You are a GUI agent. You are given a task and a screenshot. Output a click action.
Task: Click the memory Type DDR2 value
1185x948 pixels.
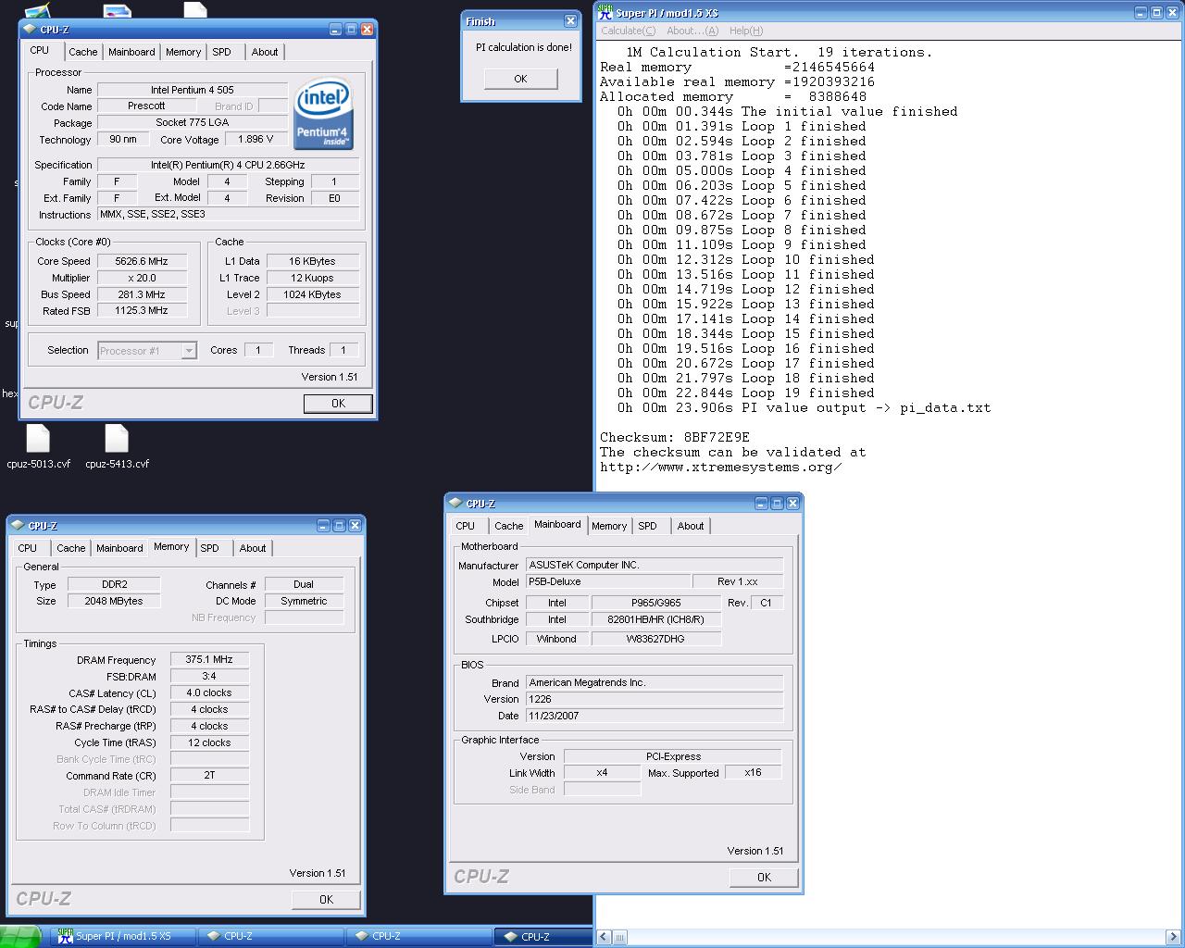click(114, 585)
